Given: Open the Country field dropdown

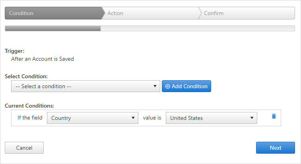Looking at the screenshot, I should coord(93,118).
